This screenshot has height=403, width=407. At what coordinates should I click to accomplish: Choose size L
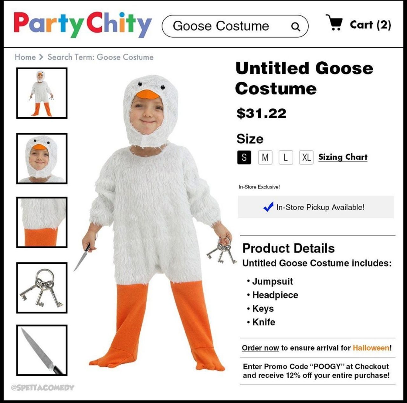point(286,157)
